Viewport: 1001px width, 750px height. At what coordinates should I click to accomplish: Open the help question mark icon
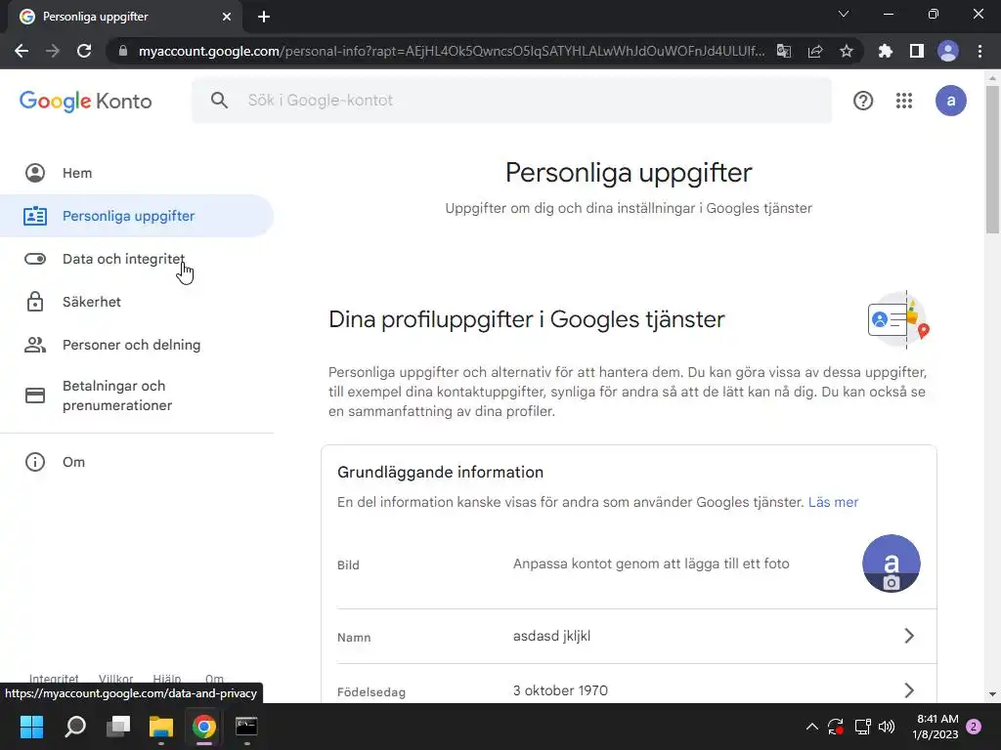point(863,101)
